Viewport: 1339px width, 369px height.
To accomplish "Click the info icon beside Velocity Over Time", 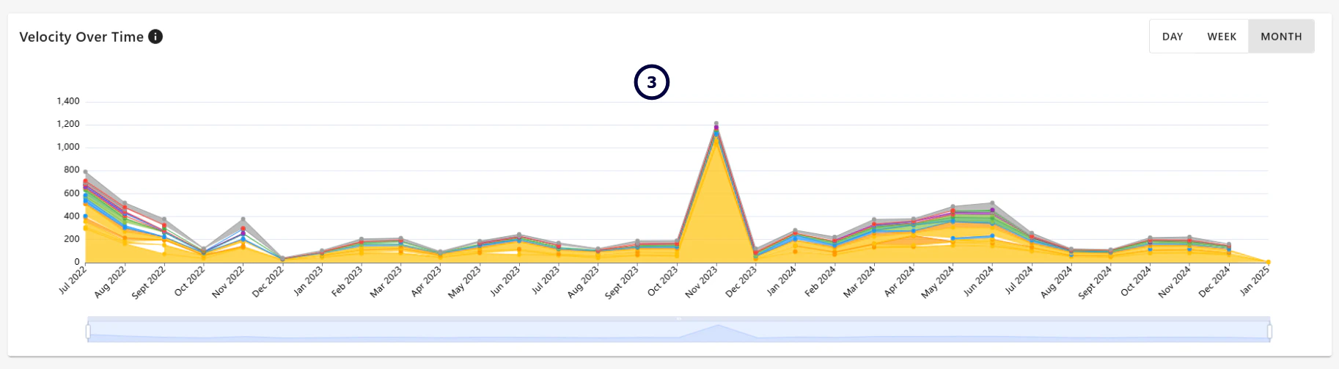I will point(155,37).
